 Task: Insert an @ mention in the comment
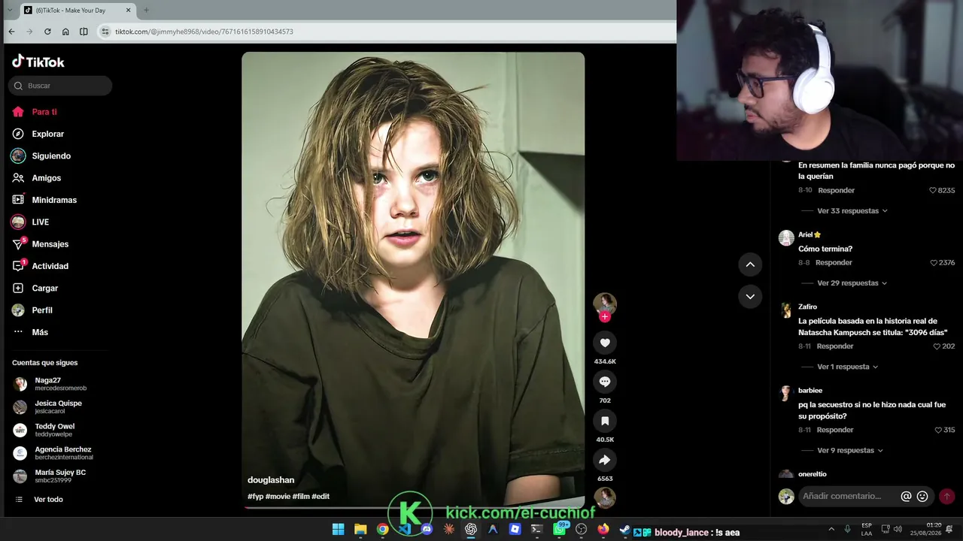(x=906, y=496)
